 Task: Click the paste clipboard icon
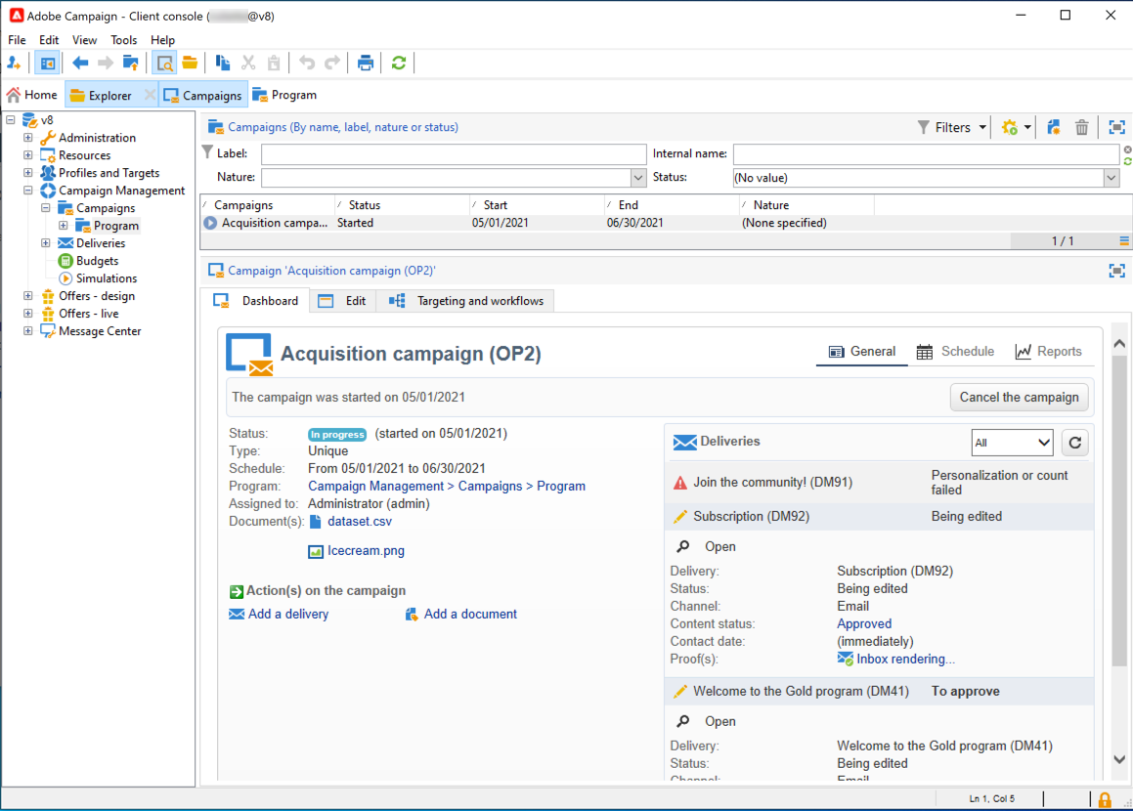274,63
